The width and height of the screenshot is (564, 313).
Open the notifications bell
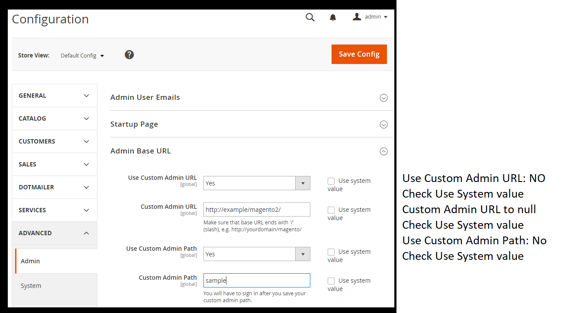(332, 17)
